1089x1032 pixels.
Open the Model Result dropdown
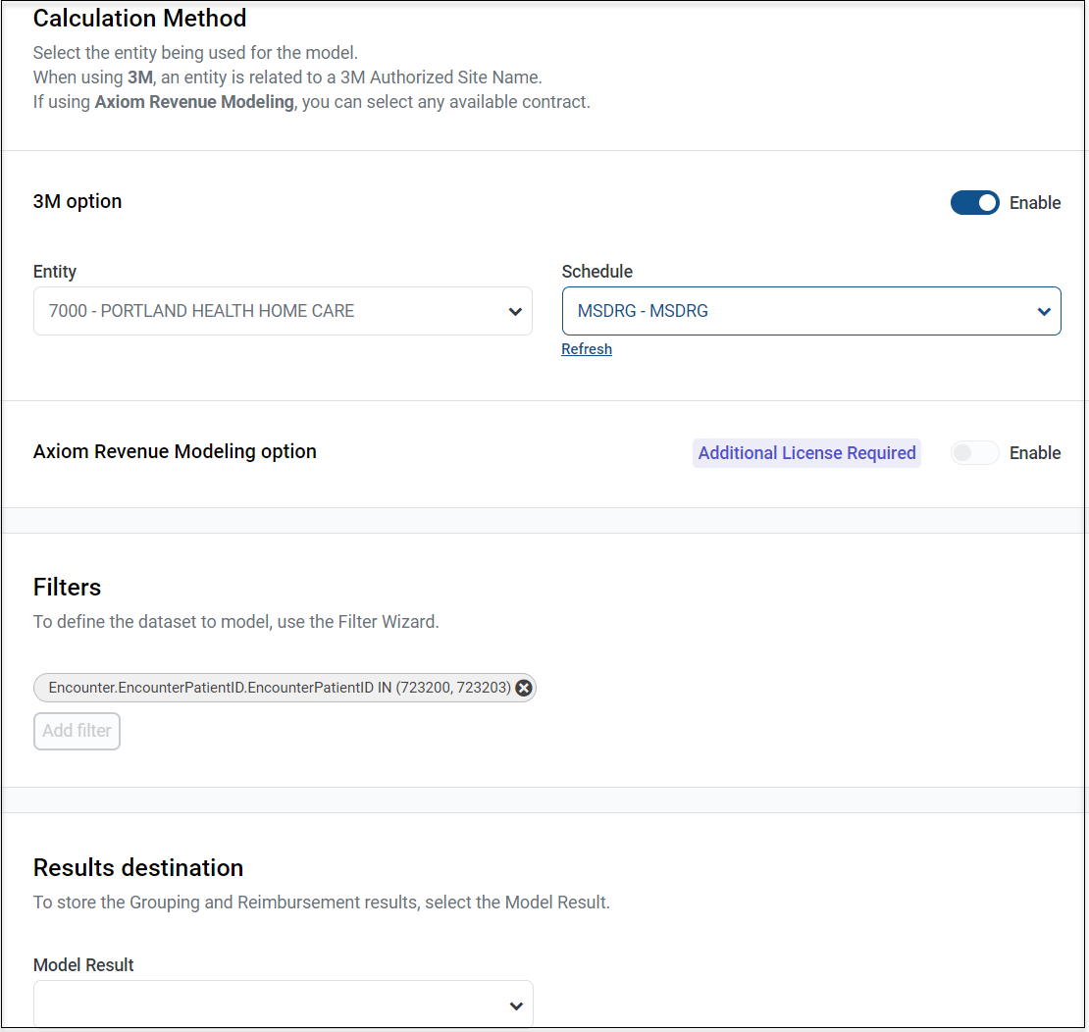[283, 1005]
